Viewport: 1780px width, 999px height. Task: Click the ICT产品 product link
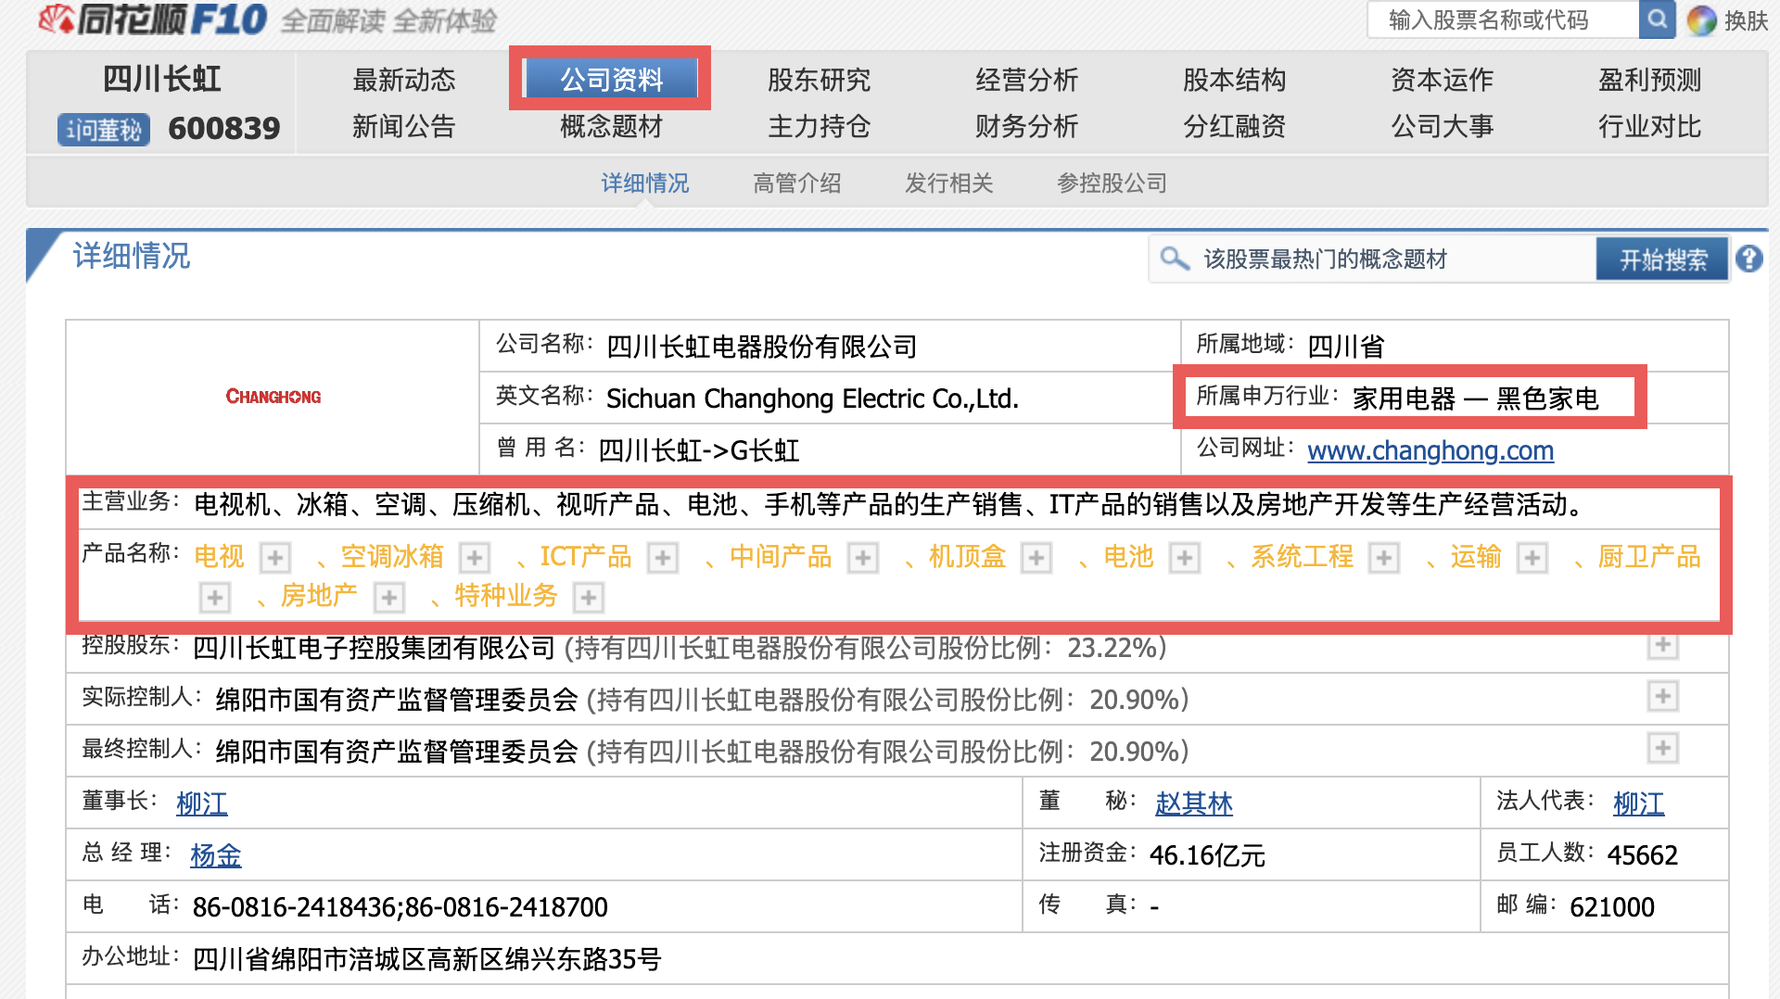(x=586, y=557)
